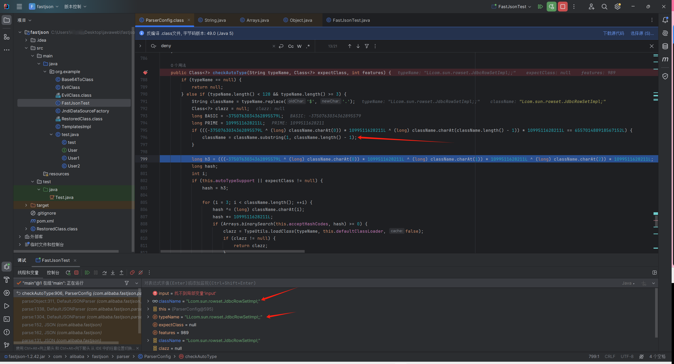Open the Problems tool window icon
This screenshot has height=364, width=674.
(x=7, y=332)
